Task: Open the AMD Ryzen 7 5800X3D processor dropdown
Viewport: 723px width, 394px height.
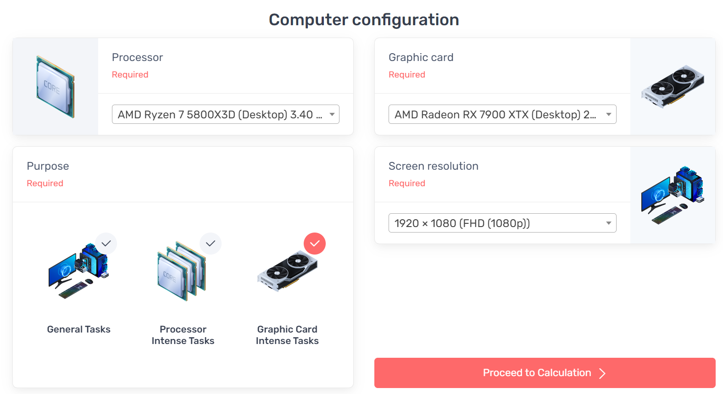Action: coord(226,114)
